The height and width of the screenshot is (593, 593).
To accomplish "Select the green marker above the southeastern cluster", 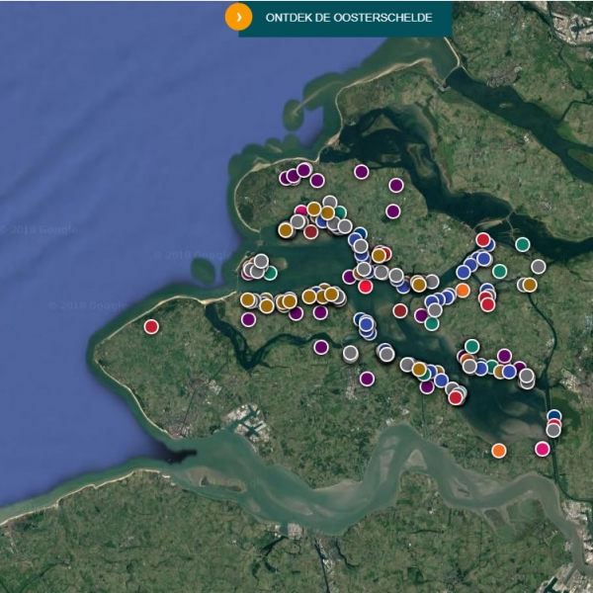I will pyautogui.click(x=471, y=346).
